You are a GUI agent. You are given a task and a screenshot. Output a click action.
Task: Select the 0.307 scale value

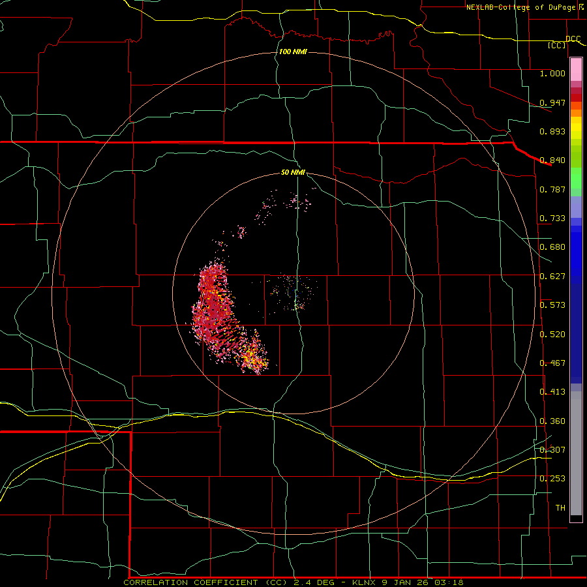[552, 450]
